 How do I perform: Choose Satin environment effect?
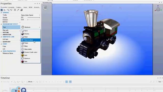(31, 61)
